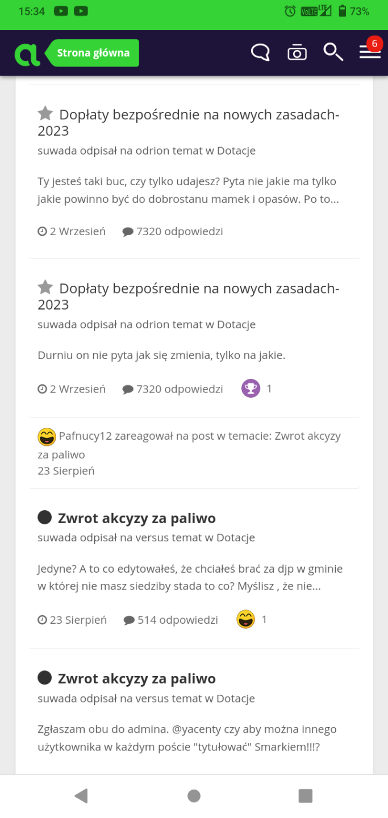Tap the camera icon in header

(297, 53)
